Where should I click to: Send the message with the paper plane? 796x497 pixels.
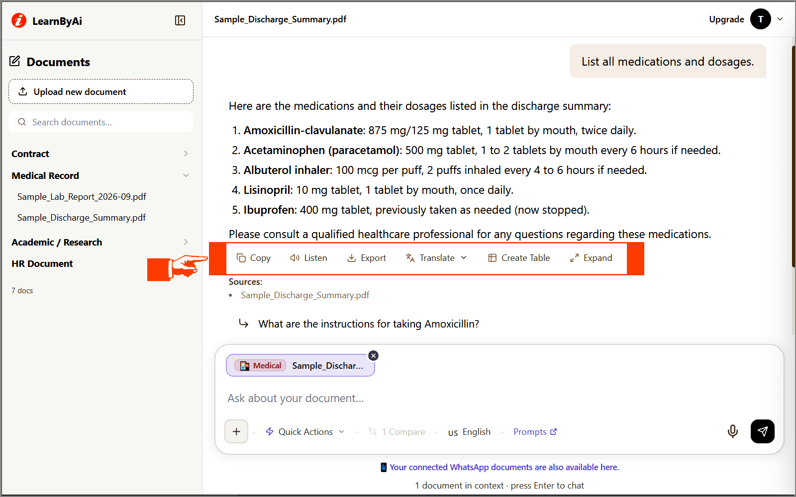pos(763,431)
